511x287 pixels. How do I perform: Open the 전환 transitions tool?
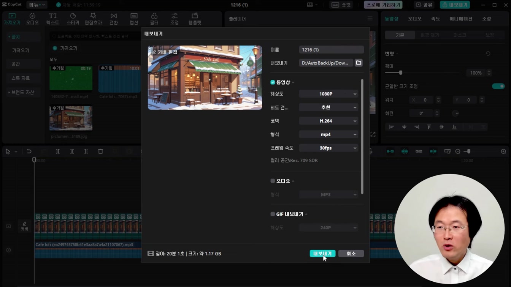[x=114, y=19]
